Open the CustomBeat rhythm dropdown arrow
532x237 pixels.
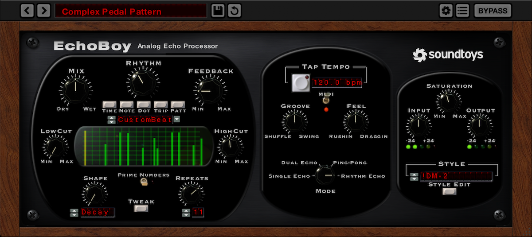tap(177, 120)
